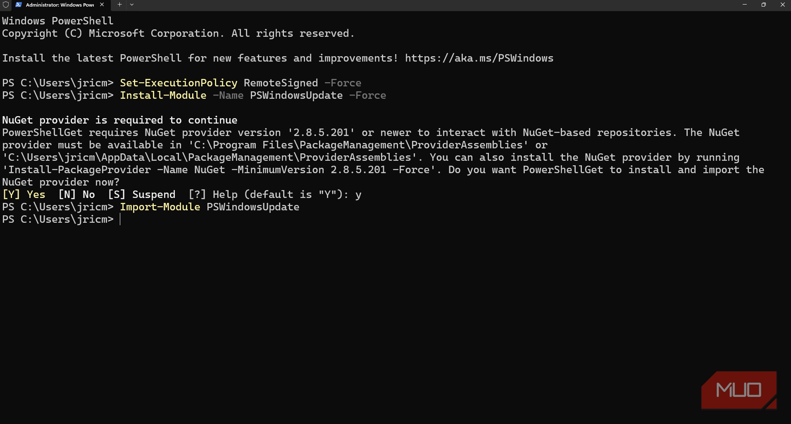This screenshot has width=791, height=424.
Task: Minimize the terminal window
Action: tap(745, 5)
